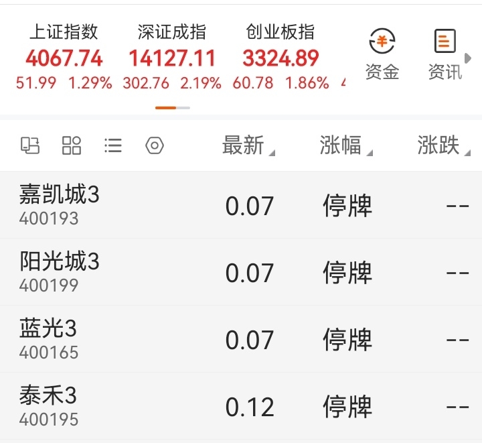Tap the right arrow beside 资讯

point(467,58)
